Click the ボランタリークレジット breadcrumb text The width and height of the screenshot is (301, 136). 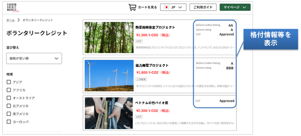click(x=38, y=20)
